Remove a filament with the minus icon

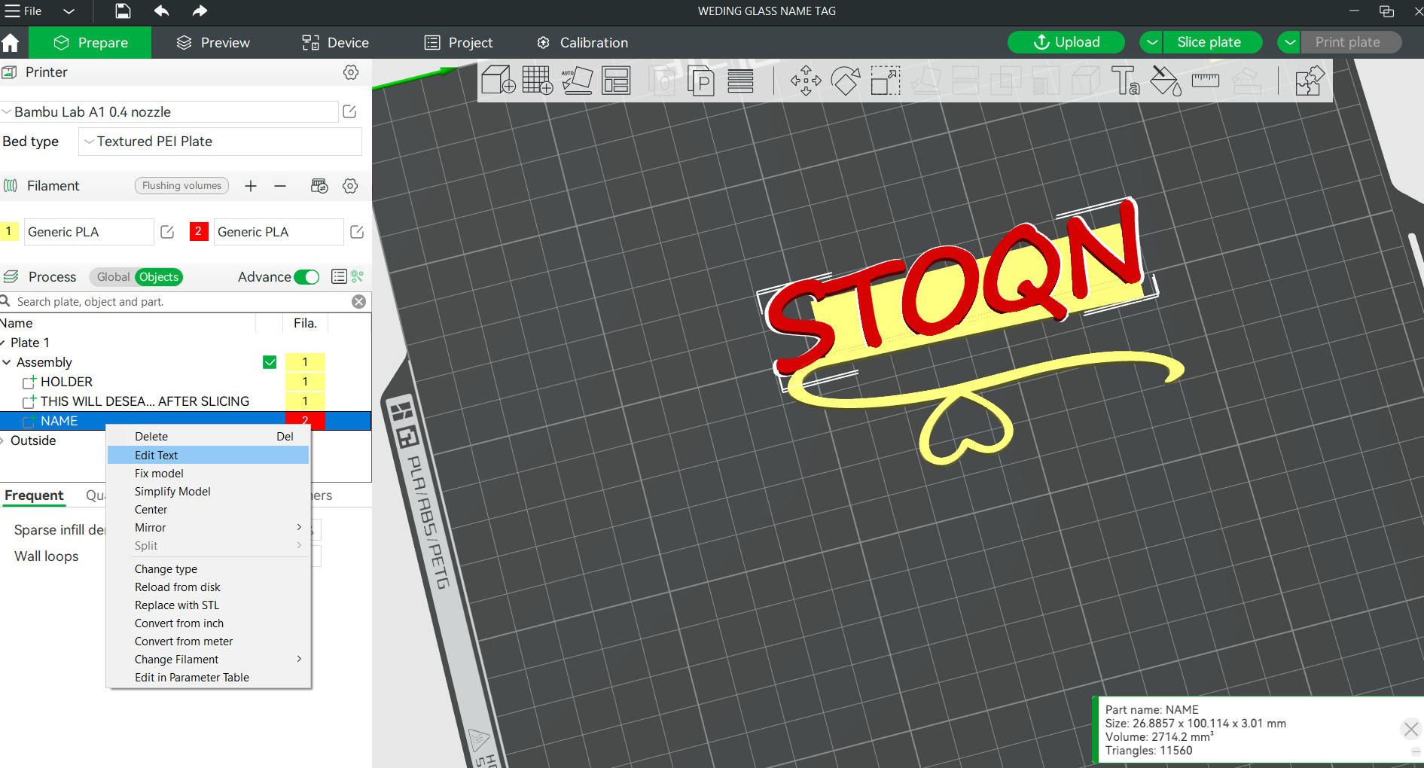[280, 186]
